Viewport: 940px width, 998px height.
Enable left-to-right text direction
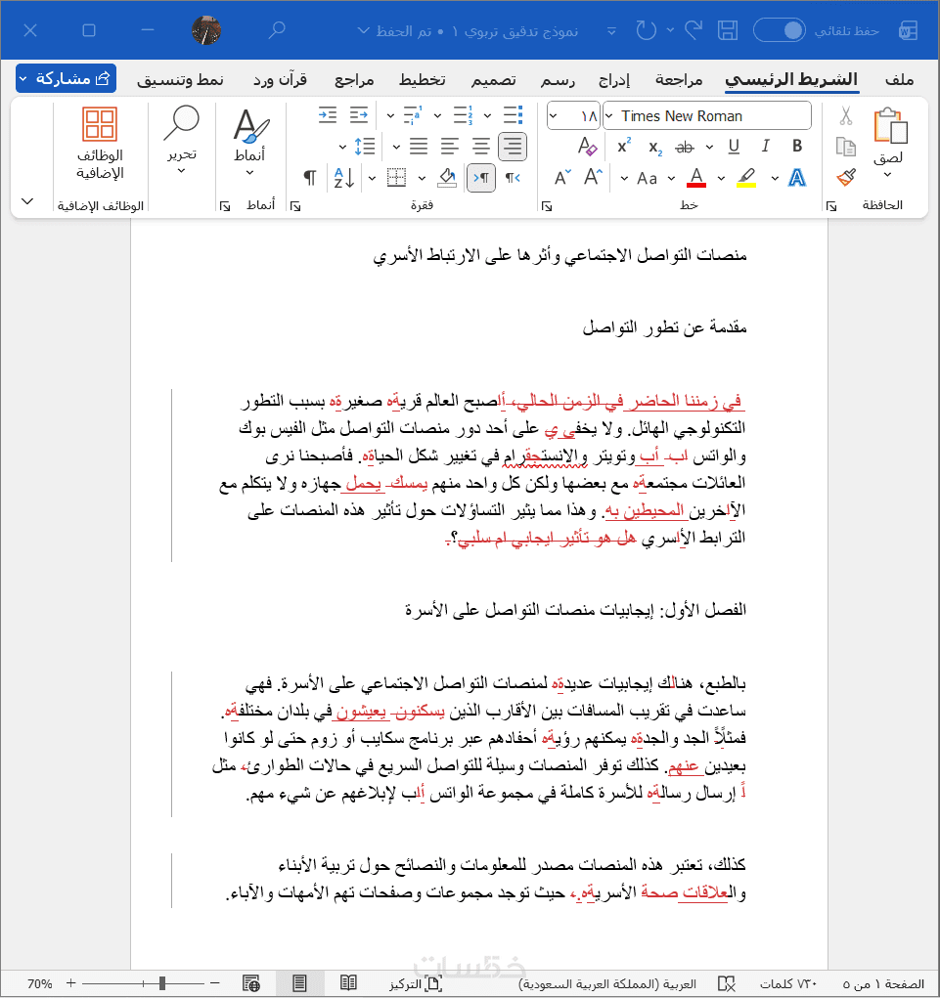(514, 178)
